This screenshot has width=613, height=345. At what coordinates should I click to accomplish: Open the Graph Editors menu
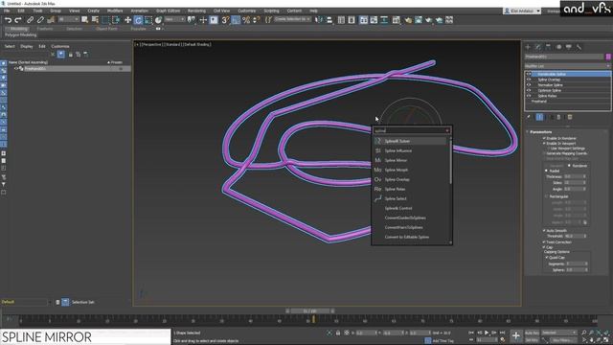tap(169, 11)
